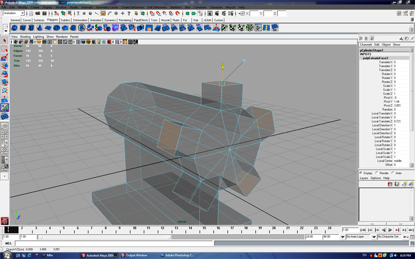415x259 pixels.
Task: Open the Shading menu in viewport panel
Action: [25, 37]
